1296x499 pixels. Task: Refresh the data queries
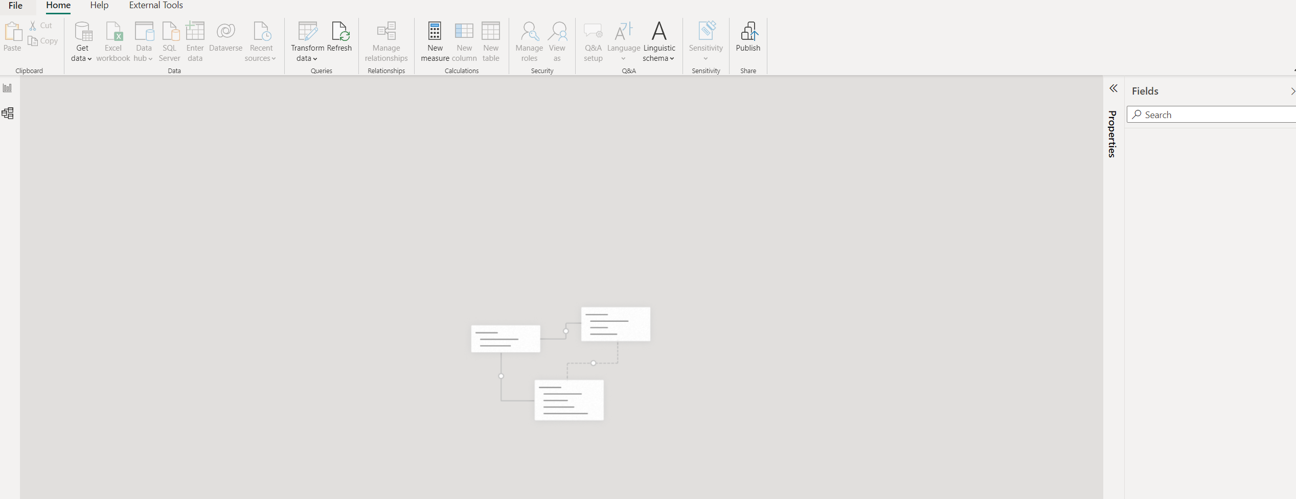(339, 37)
